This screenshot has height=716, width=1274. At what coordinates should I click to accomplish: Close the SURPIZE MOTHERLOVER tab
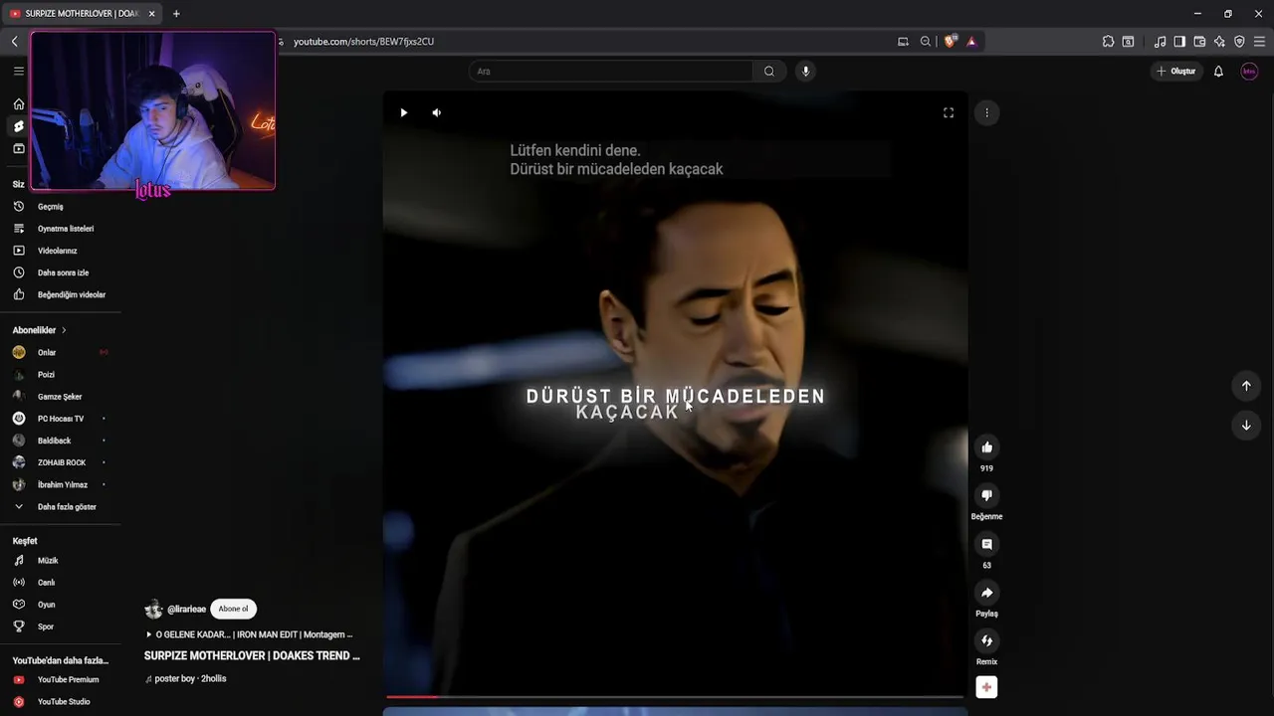[x=151, y=14]
